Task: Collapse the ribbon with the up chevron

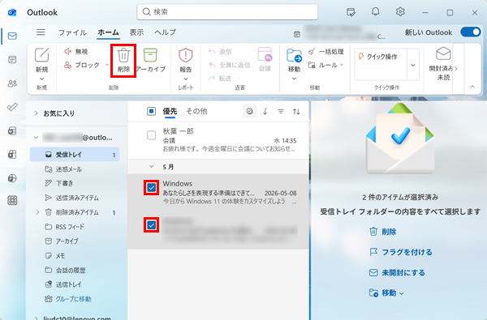Action: 472,87
